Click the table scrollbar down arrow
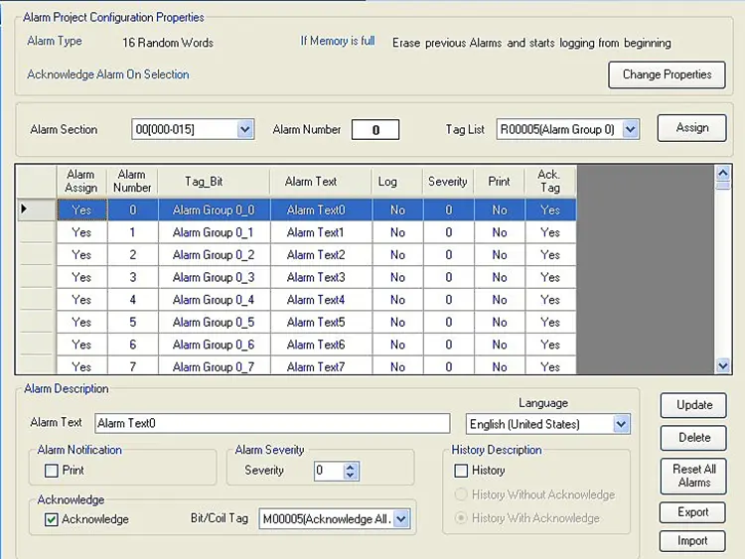The width and height of the screenshot is (745, 559). click(x=723, y=365)
